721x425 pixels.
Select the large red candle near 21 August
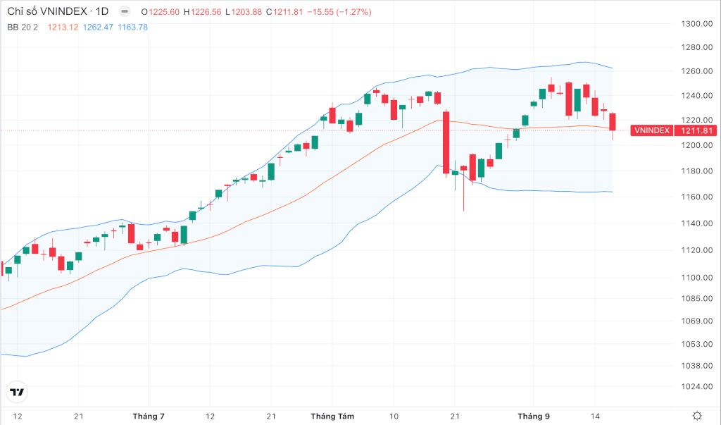point(446,143)
